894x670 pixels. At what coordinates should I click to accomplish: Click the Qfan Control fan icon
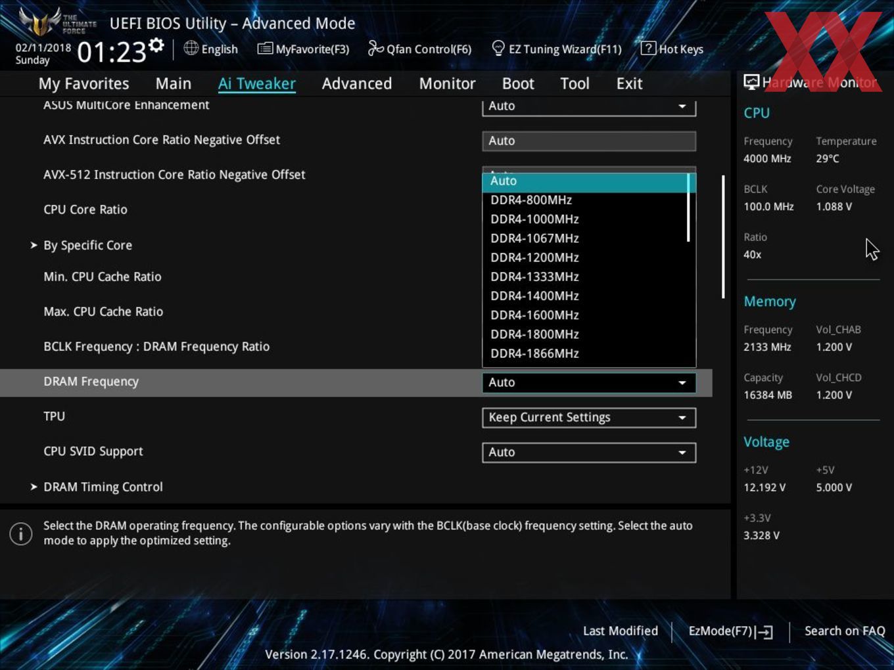(375, 48)
